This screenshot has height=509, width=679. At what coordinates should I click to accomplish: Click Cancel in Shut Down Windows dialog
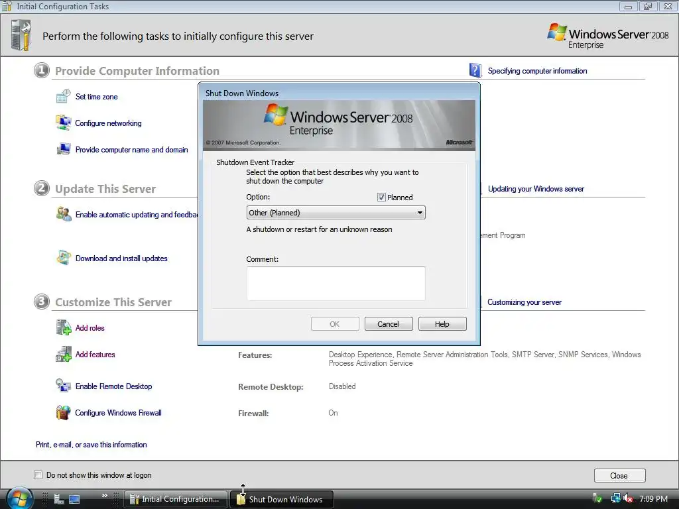click(x=389, y=323)
